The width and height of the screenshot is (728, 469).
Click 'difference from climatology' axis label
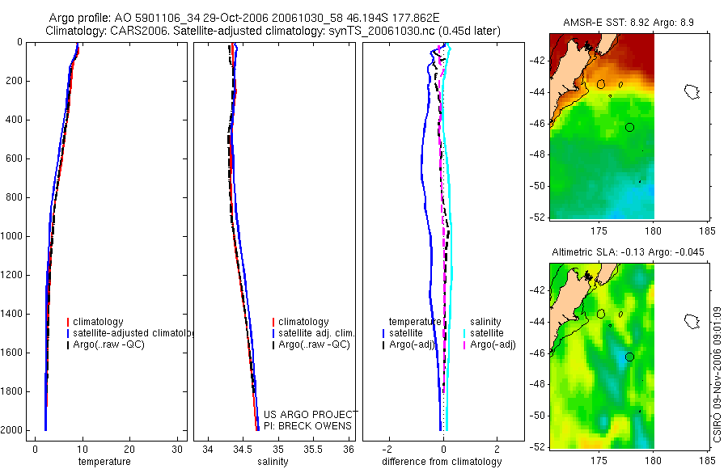(x=442, y=462)
